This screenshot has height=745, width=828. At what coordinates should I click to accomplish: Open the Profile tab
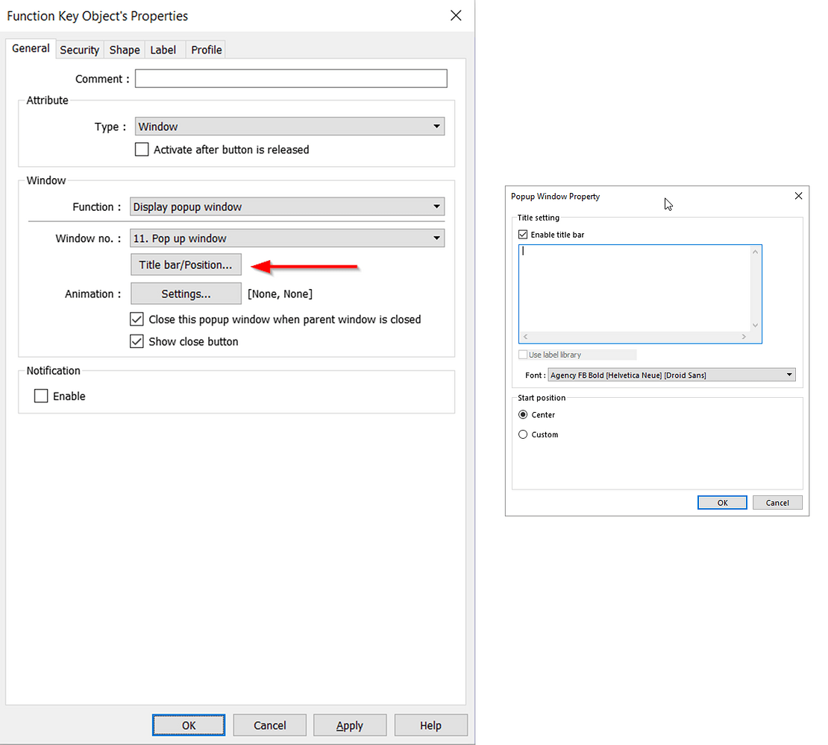point(205,49)
